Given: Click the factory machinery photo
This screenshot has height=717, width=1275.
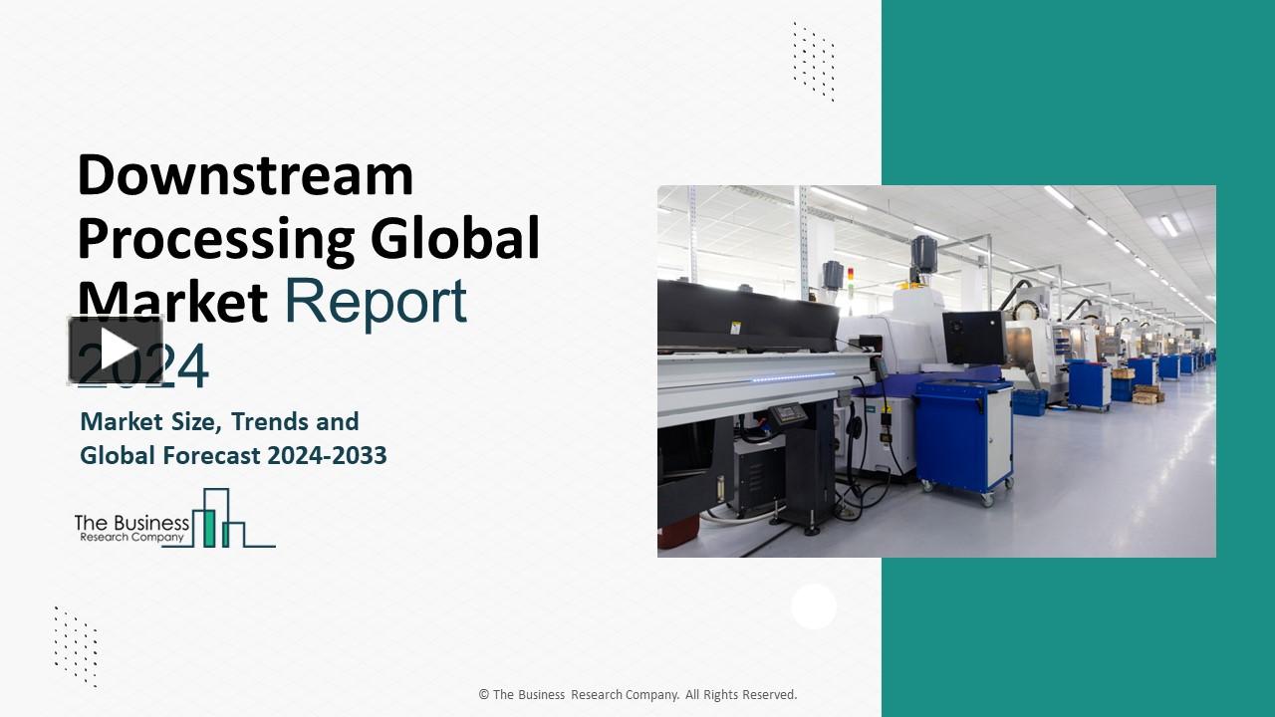Looking at the screenshot, I should click(936, 370).
